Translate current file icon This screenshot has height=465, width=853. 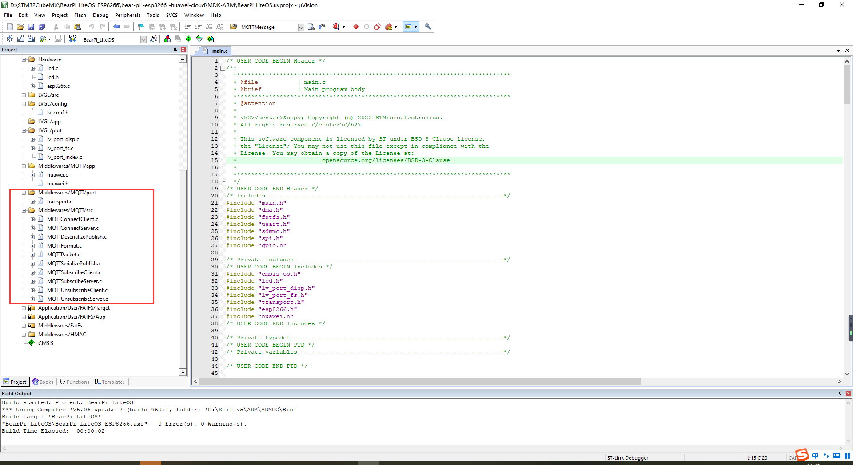coord(10,39)
